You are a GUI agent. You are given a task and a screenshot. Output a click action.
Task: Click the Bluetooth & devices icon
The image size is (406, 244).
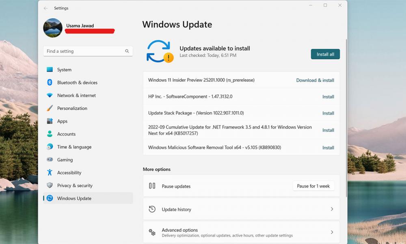[x=50, y=83]
